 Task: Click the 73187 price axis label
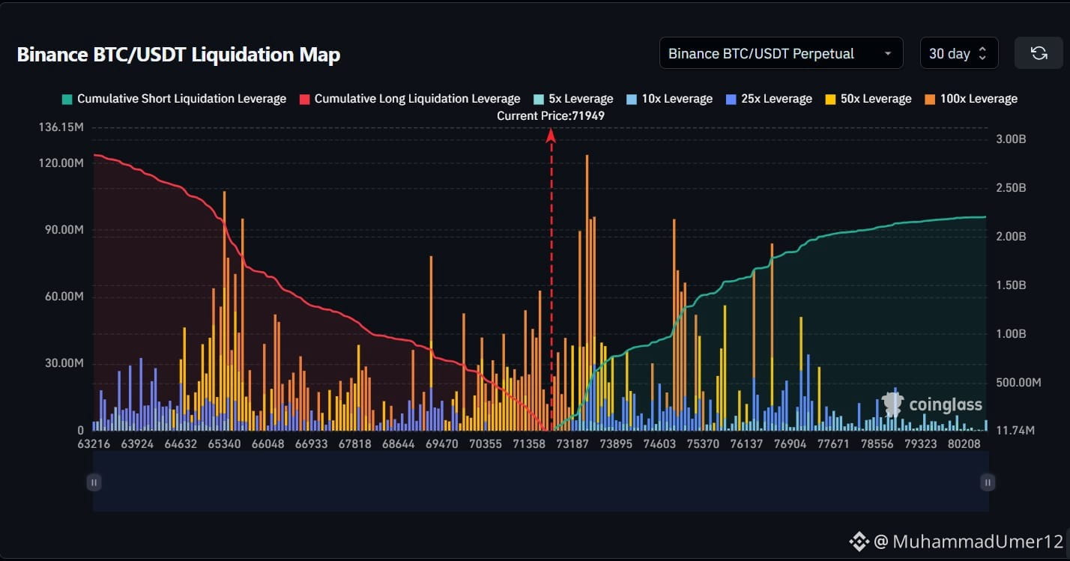572,444
